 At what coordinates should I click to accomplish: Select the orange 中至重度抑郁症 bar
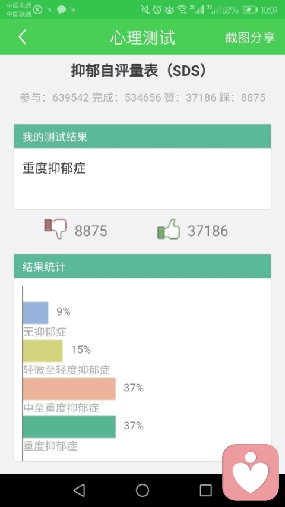[69, 389]
